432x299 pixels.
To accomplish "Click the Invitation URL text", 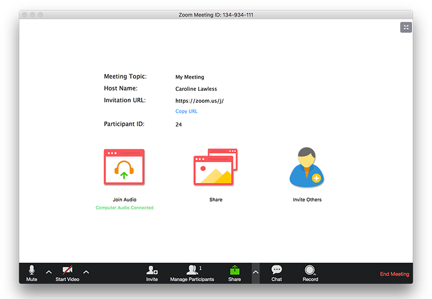I will click(199, 101).
